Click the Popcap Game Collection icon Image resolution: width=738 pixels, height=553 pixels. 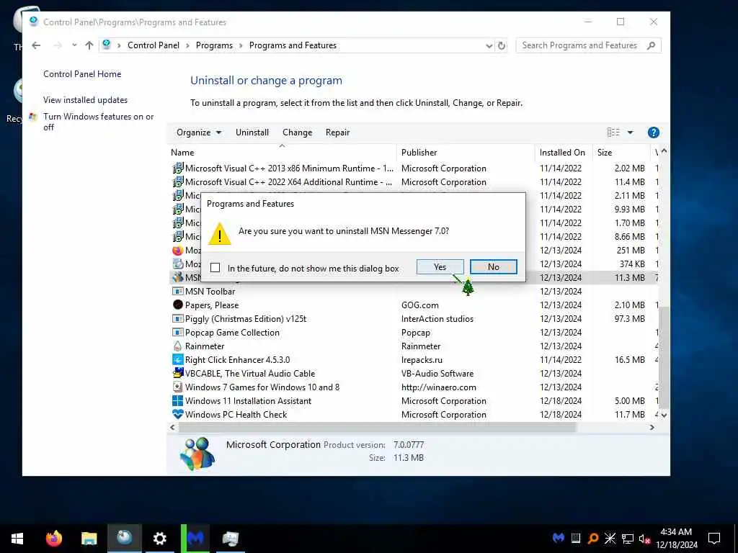click(177, 332)
